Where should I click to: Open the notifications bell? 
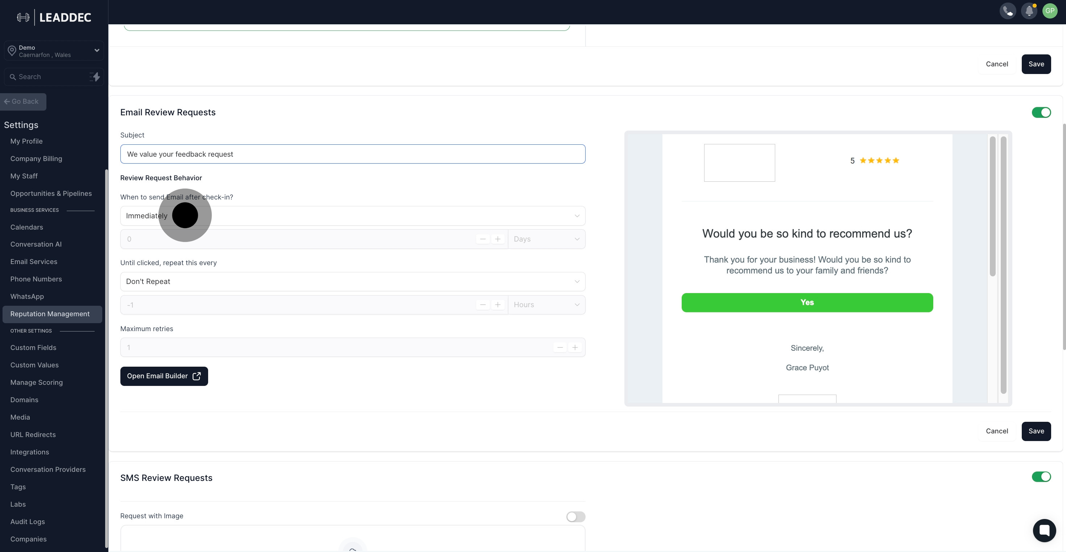click(x=1029, y=11)
